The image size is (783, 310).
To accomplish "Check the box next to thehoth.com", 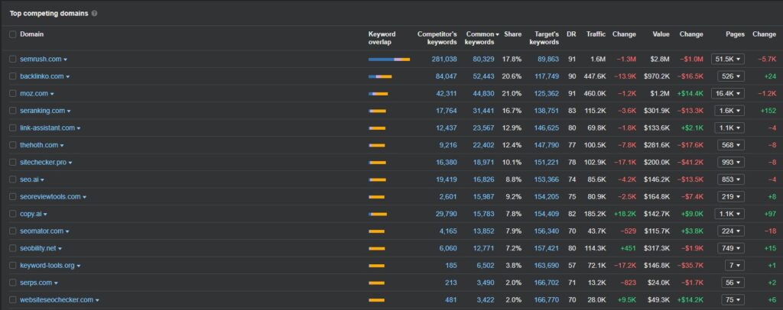I will coord(12,145).
